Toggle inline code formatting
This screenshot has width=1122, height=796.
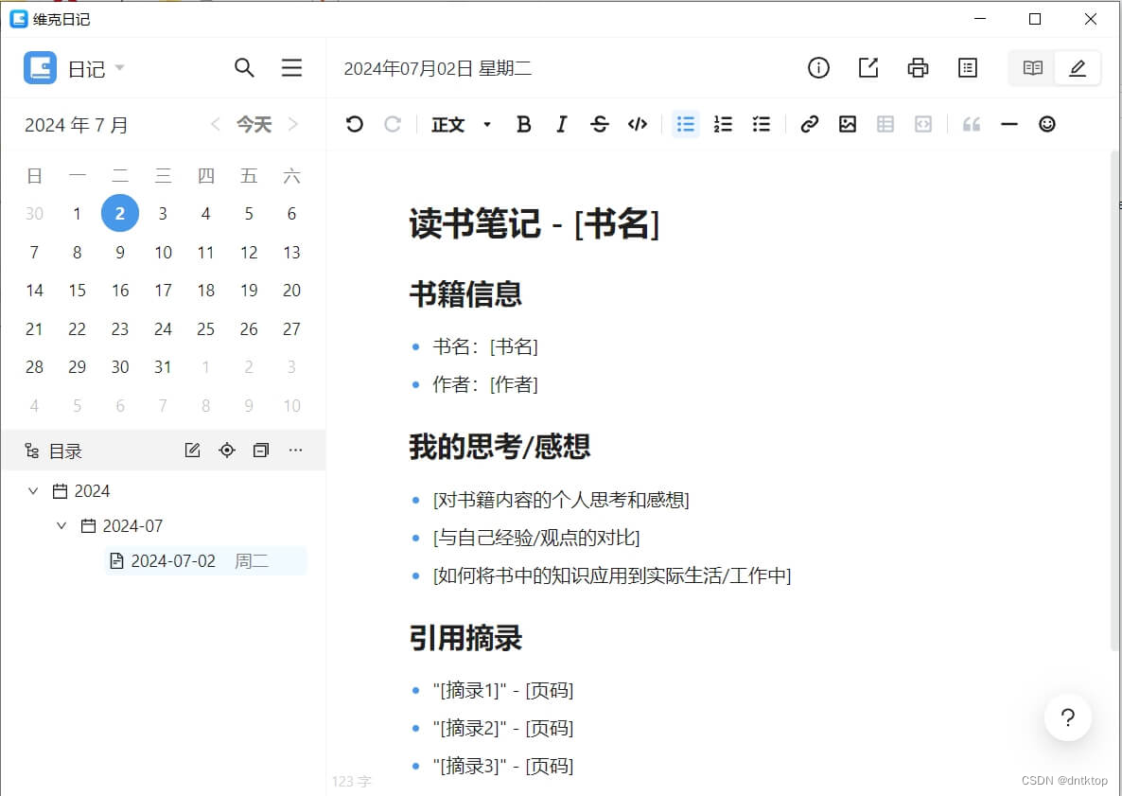pos(638,125)
